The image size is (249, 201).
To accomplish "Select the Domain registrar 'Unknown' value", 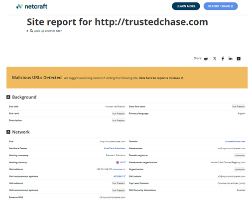I will pyautogui.click(x=240, y=155).
